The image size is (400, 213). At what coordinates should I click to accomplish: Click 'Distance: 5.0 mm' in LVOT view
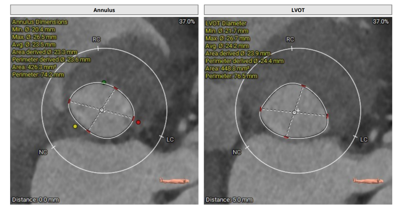tap(229, 200)
